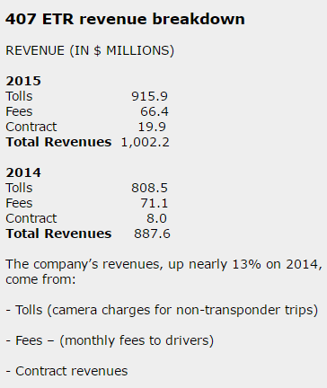Select the 2014 Contract value 8.0
Image resolution: width=327 pixels, height=388 pixels.
tap(156, 218)
